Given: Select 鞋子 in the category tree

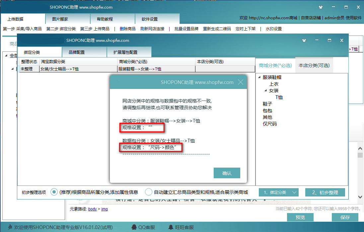Looking at the screenshot, I should [x=267, y=104].
